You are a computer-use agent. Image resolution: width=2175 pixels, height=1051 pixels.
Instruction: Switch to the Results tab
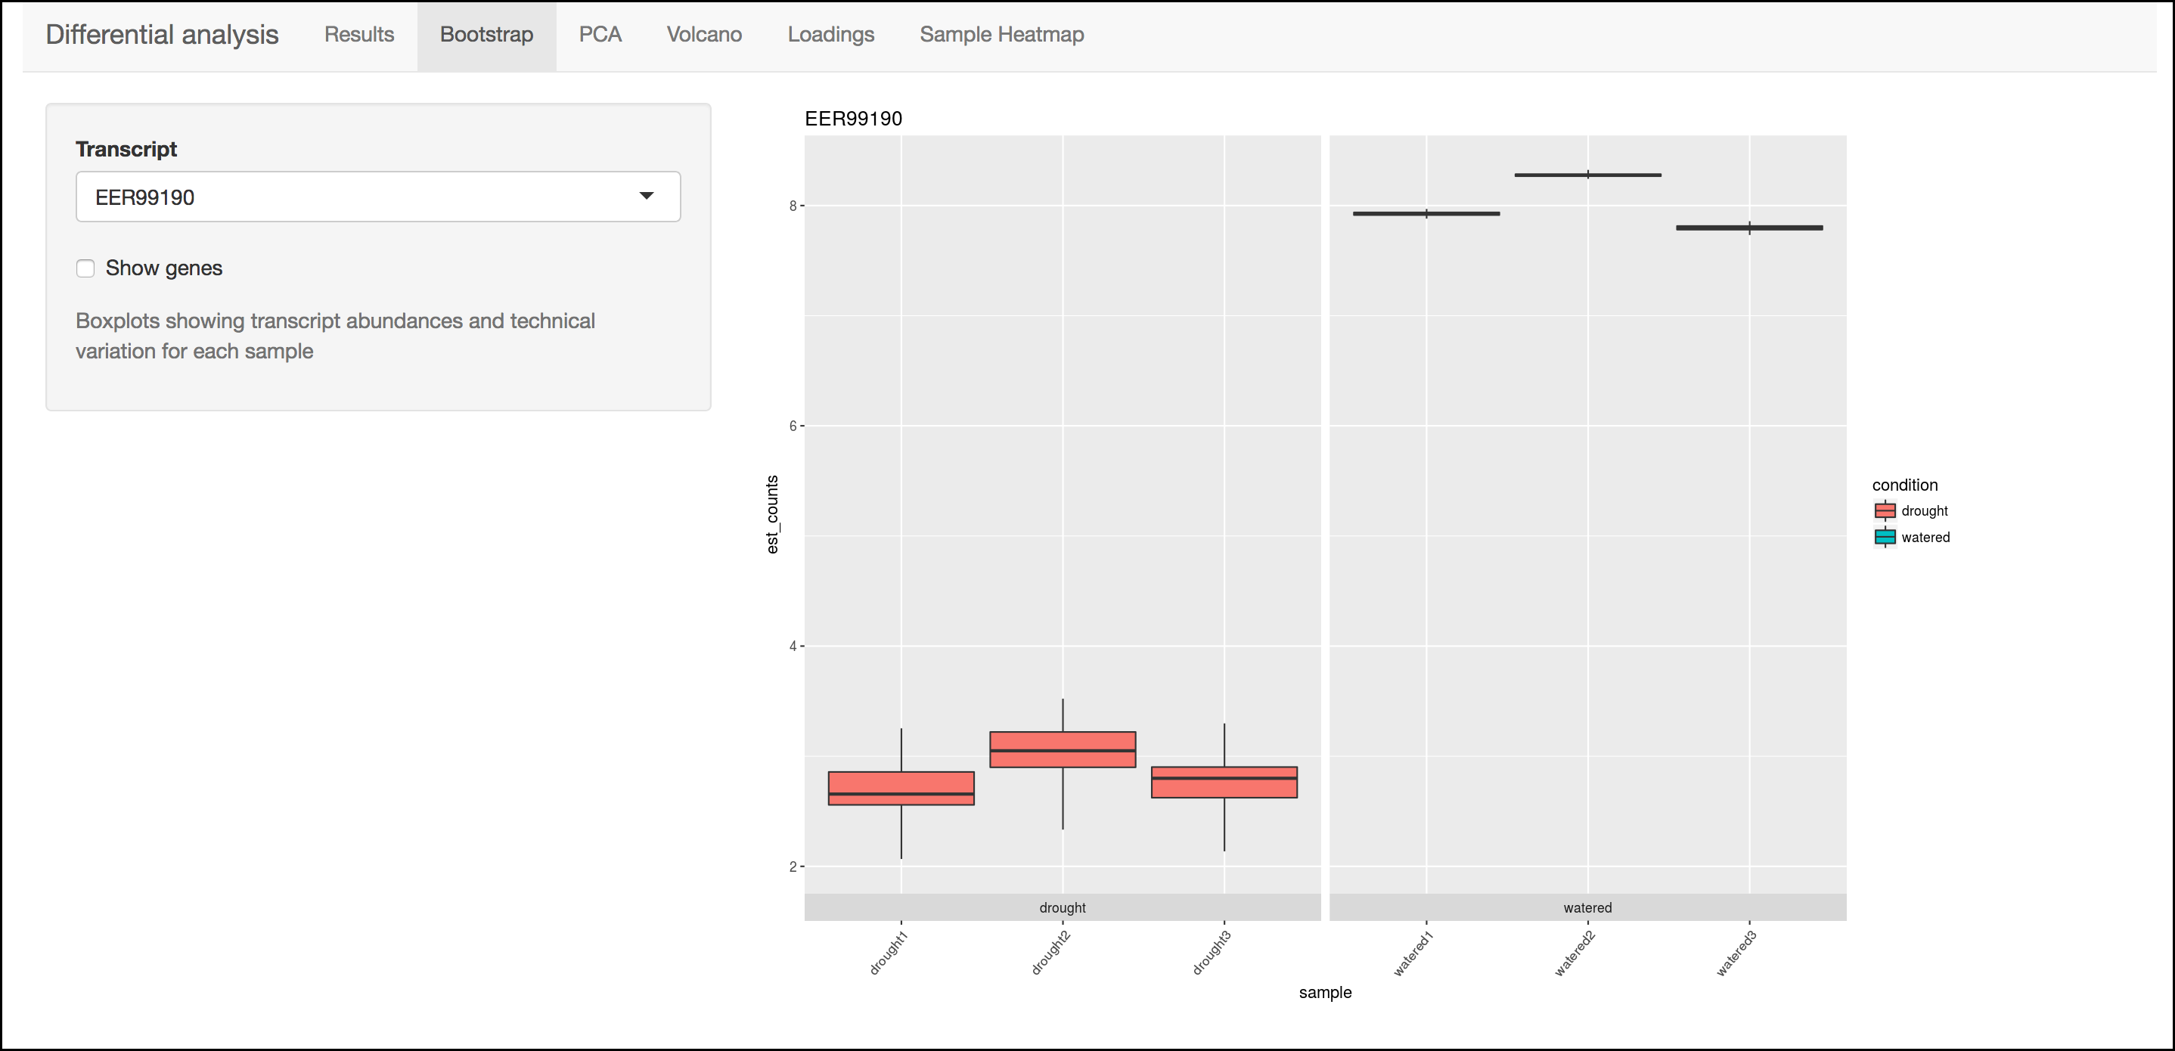pyautogui.click(x=356, y=35)
